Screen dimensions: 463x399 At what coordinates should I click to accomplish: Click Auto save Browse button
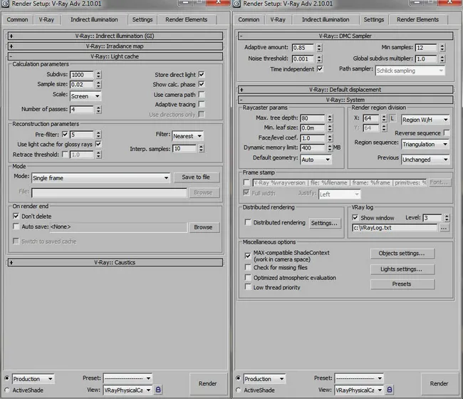point(203,227)
